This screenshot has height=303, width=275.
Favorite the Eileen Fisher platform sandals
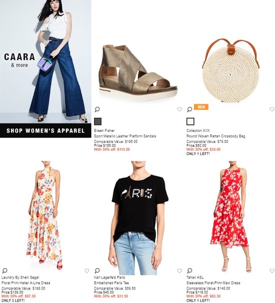[x=179, y=109]
